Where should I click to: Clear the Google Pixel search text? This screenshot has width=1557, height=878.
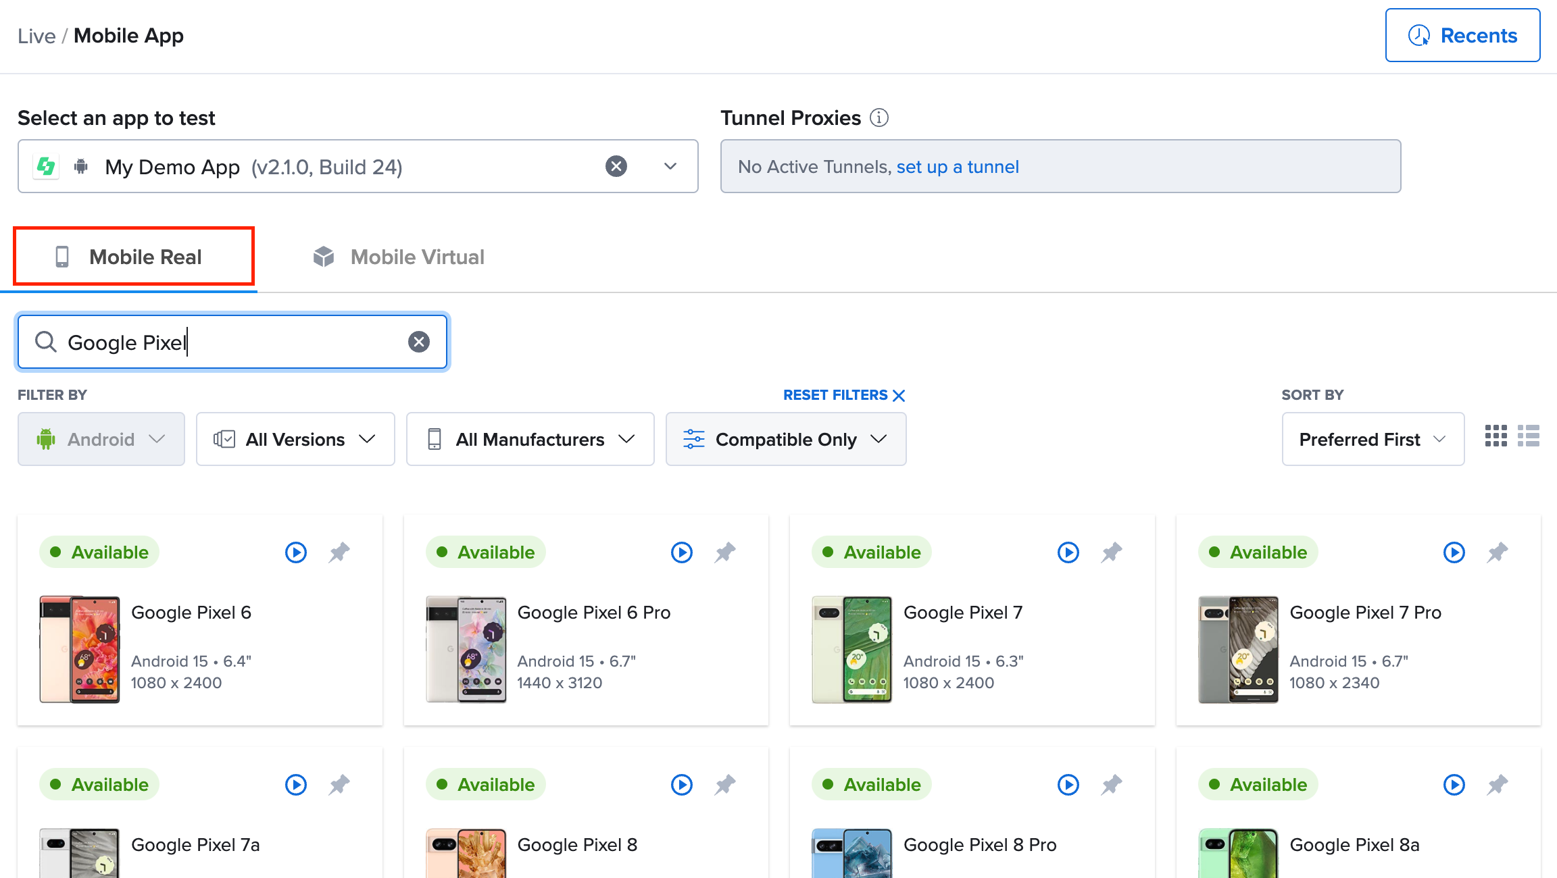pos(419,342)
